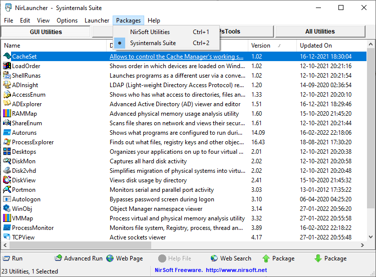The image size is (376, 277).
Task: Open the Help menu
Action: pyautogui.click(x=154, y=21)
